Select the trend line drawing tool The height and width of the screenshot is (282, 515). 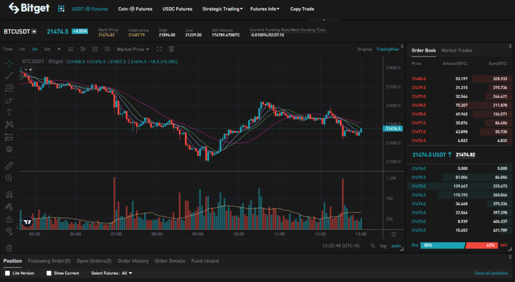point(9,76)
